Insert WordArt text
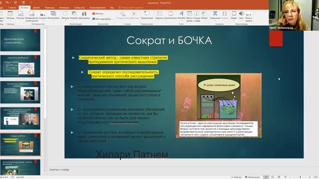 [x=181, y=15]
